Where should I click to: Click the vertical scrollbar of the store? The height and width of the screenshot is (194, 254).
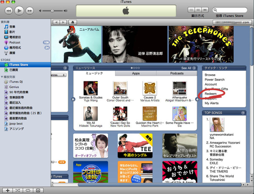tap(251, 46)
